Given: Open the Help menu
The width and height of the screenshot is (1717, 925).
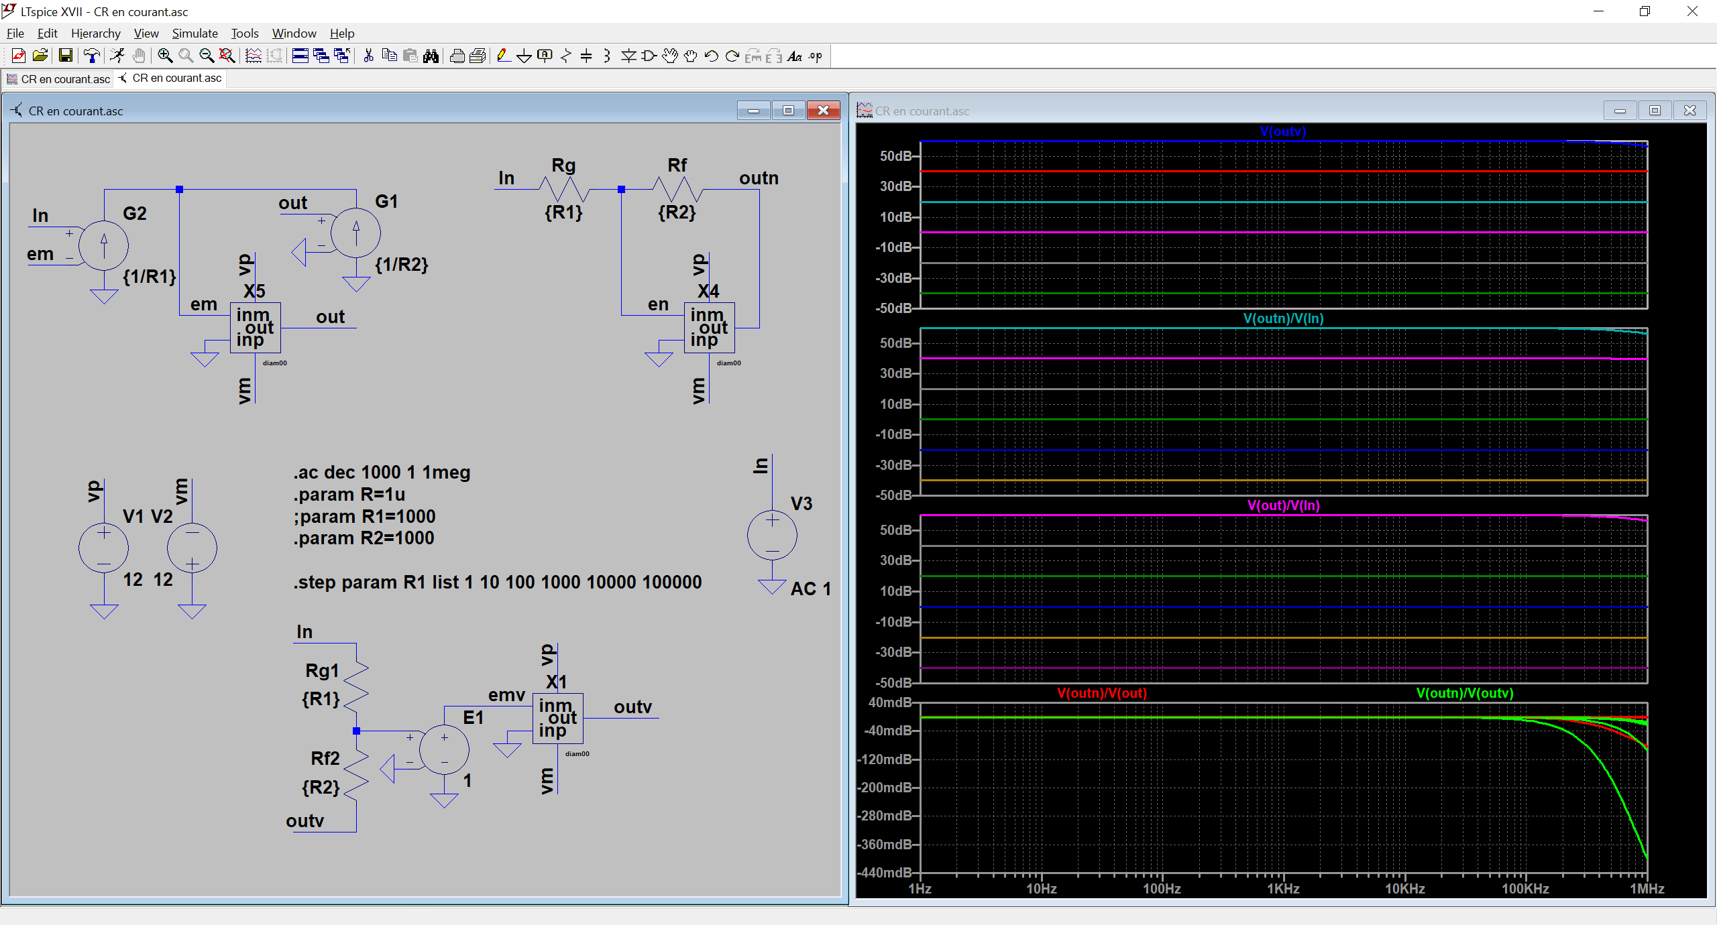Looking at the screenshot, I should point(342,33).
